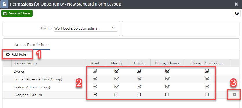Image resolution: width=242 pixels, height=108 pixels.
Task: Click the Save & Close button
Action: pos(17,13)
